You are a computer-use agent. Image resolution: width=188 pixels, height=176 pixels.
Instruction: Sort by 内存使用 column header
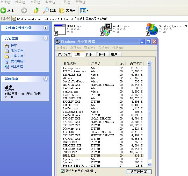[x=135, y=64]
